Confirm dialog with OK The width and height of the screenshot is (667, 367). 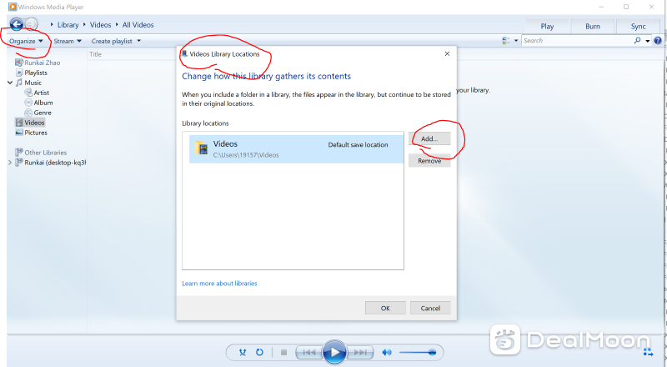(385, 309)
